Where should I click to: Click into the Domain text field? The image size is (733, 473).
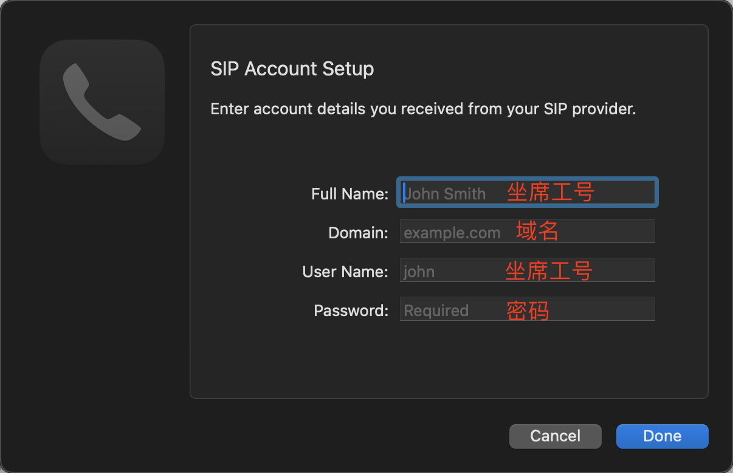tap(527, 232)
